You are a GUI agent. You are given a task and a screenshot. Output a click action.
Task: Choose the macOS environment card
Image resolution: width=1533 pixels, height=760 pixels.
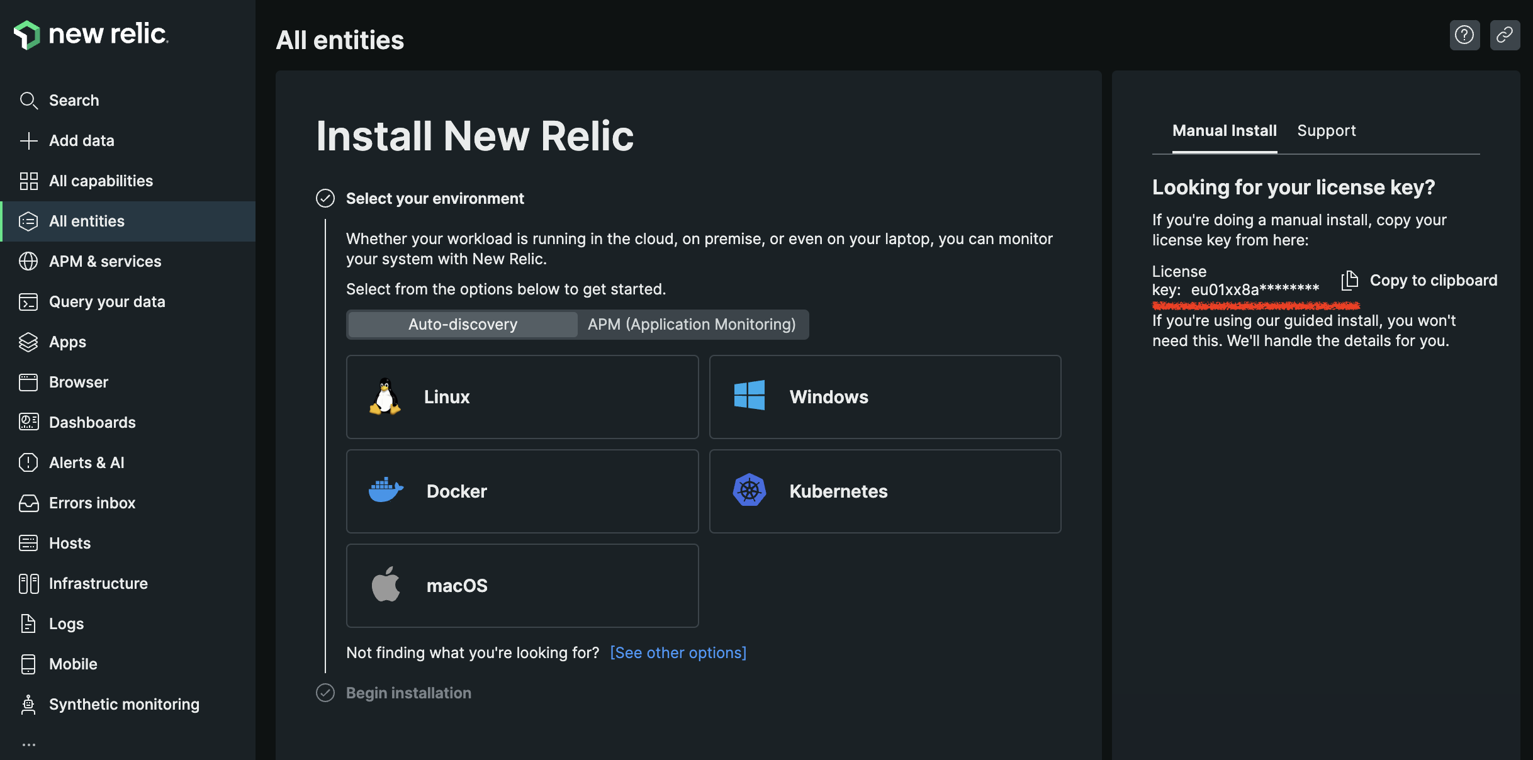click(522, 586)
